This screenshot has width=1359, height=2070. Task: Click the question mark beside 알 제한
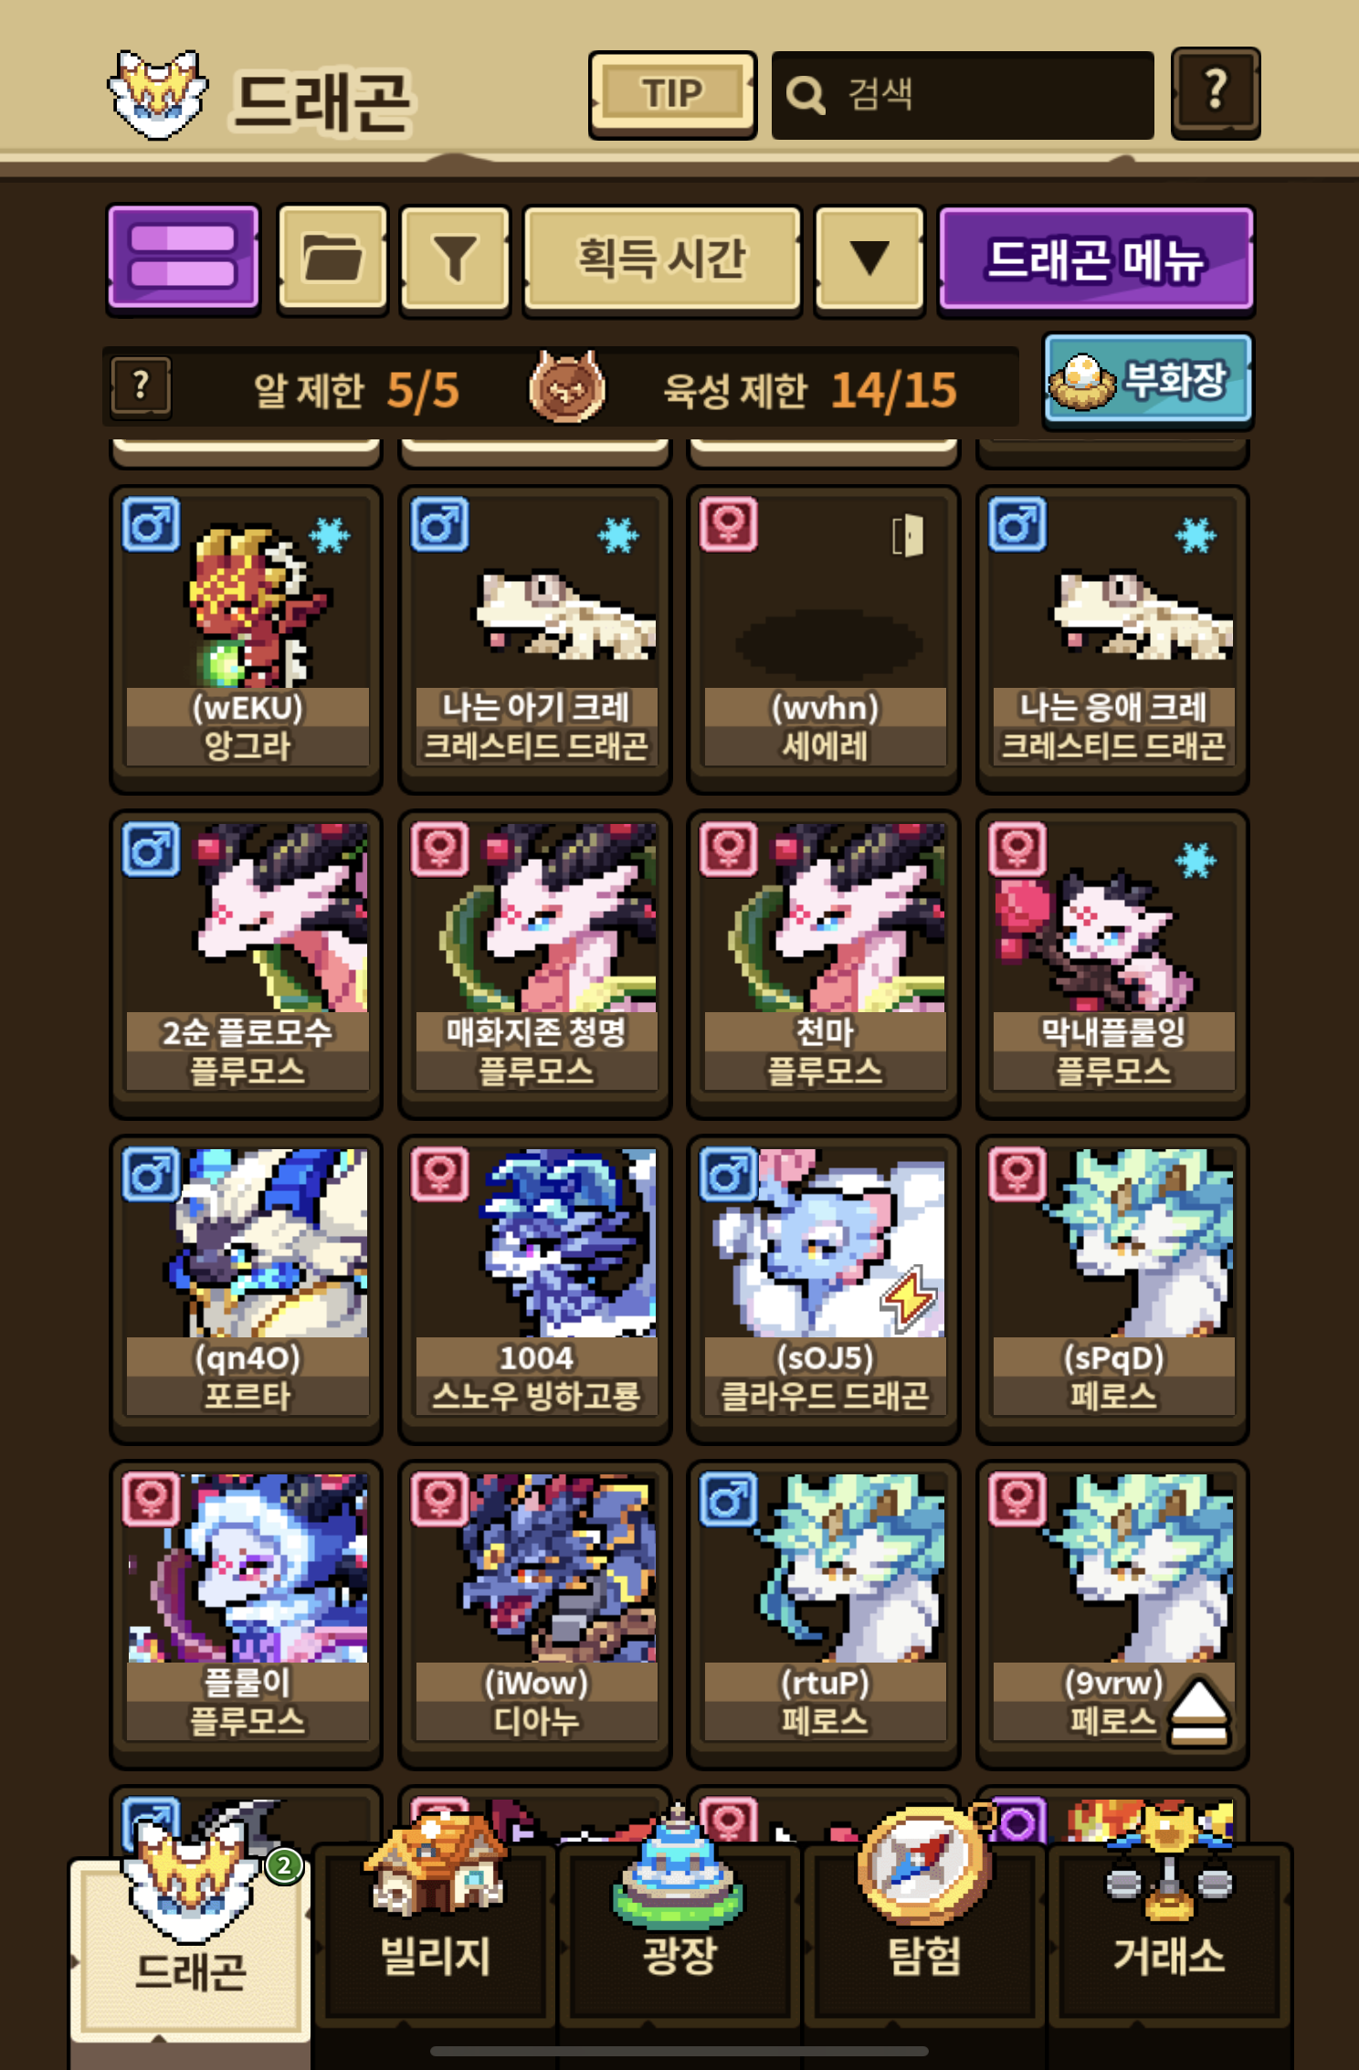click(x=141, y=387)
